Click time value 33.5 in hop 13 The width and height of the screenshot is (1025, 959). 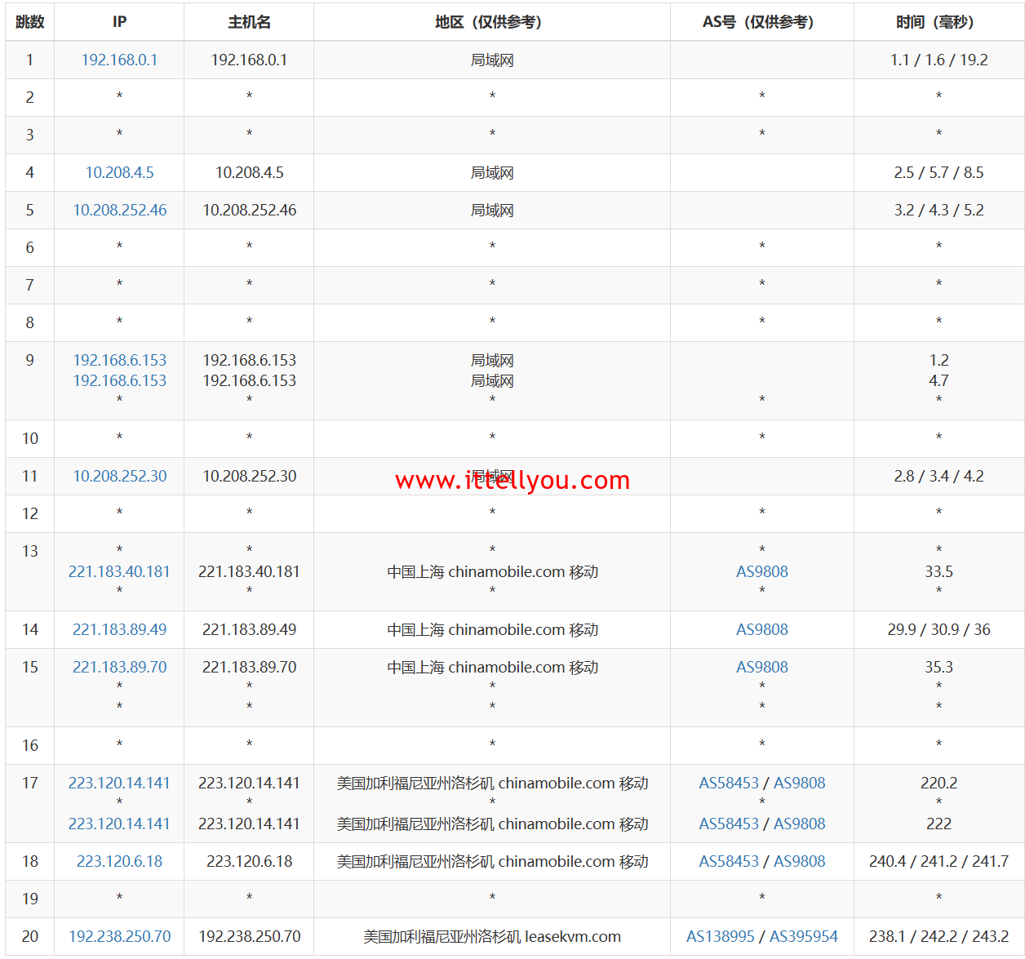(938, 571)
